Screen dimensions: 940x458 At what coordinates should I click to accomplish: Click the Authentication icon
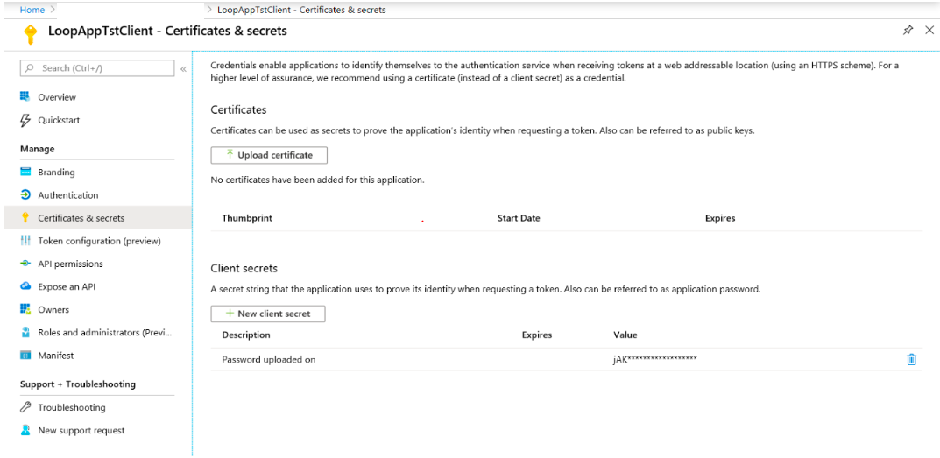pos(25,194)
